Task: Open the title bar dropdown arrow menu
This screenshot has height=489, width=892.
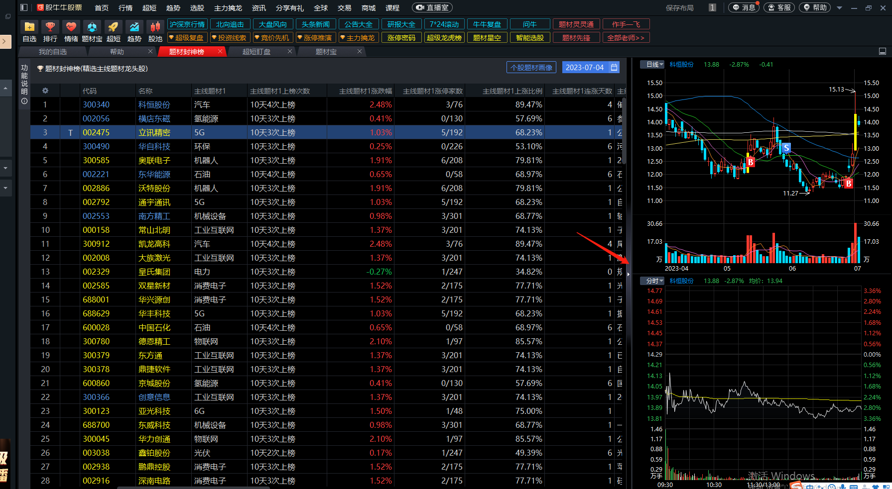Action: tap(839, 7)
